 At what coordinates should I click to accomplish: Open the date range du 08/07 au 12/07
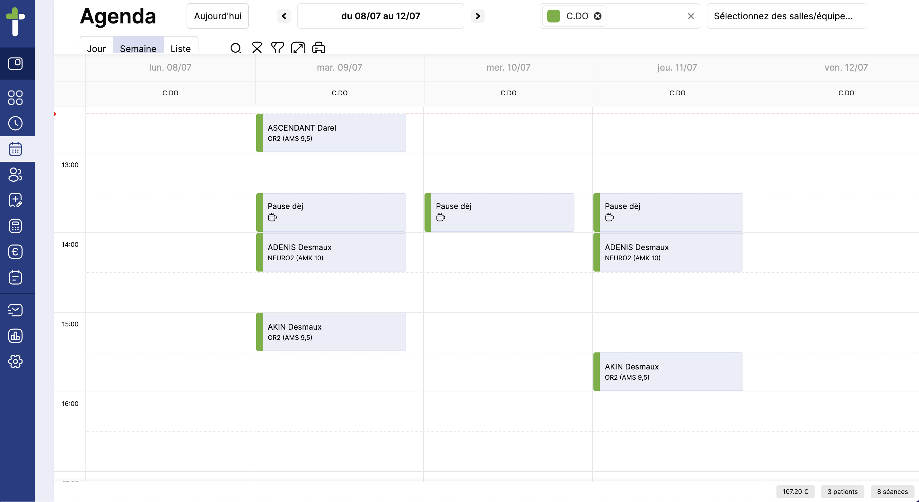pyautogui.click(x=381, y=16)
